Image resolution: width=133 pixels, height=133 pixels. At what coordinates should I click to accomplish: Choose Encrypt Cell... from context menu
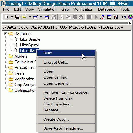point(66,62)
